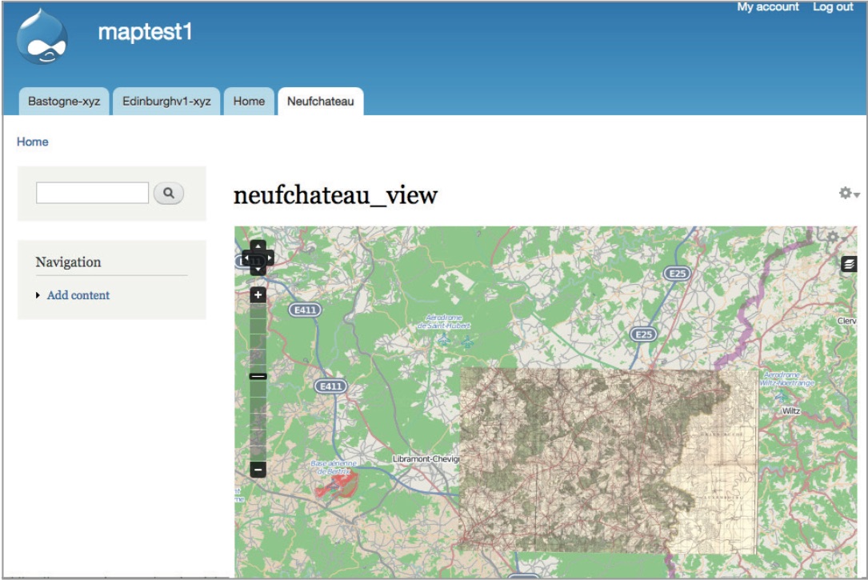Click the search text field

92,193
